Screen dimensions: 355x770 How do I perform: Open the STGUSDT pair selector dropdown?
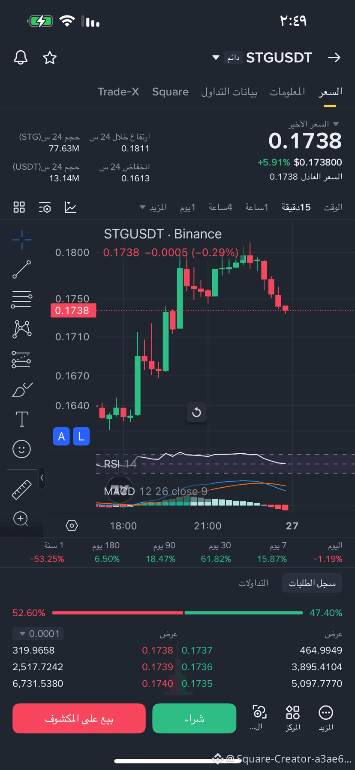coord(216,58)
